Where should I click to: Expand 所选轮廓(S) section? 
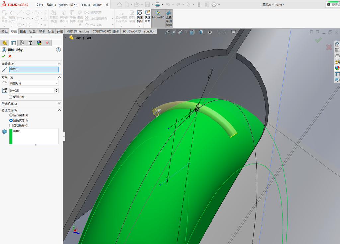59,103
